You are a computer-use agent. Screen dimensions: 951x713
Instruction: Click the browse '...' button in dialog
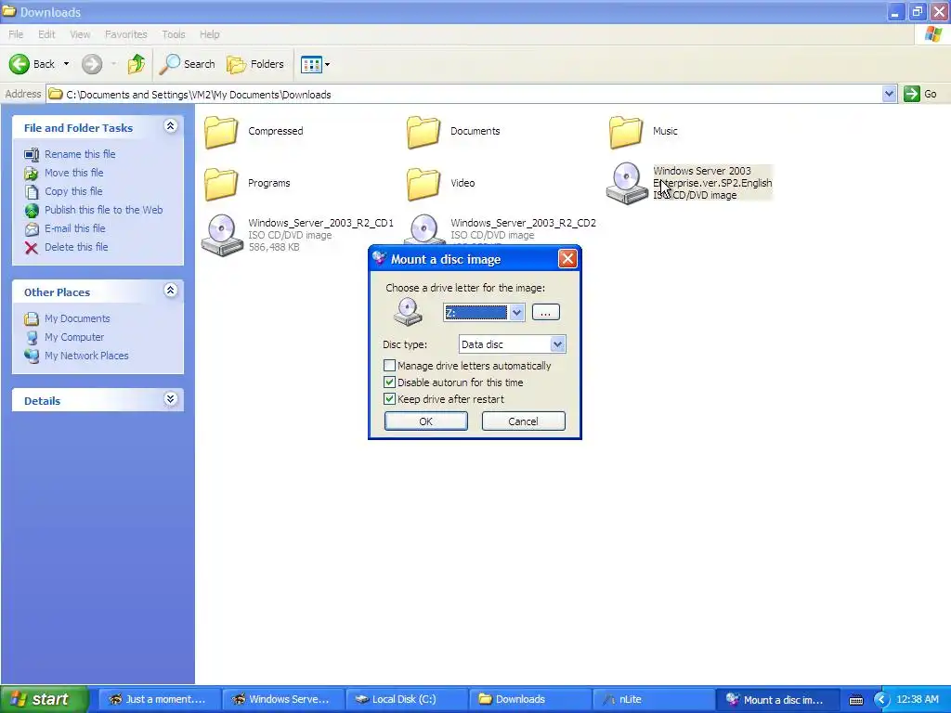(546, 312)
